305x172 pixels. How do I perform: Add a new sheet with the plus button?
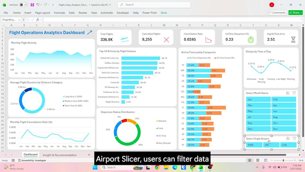point(89,155)
